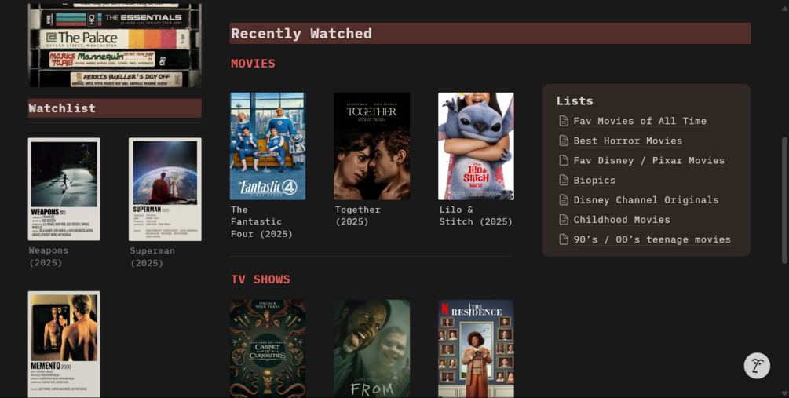Open the Together (2025) movie poster
Viewport: 789px width, 398px height.
pyautogui.click(x=372, y=146)
